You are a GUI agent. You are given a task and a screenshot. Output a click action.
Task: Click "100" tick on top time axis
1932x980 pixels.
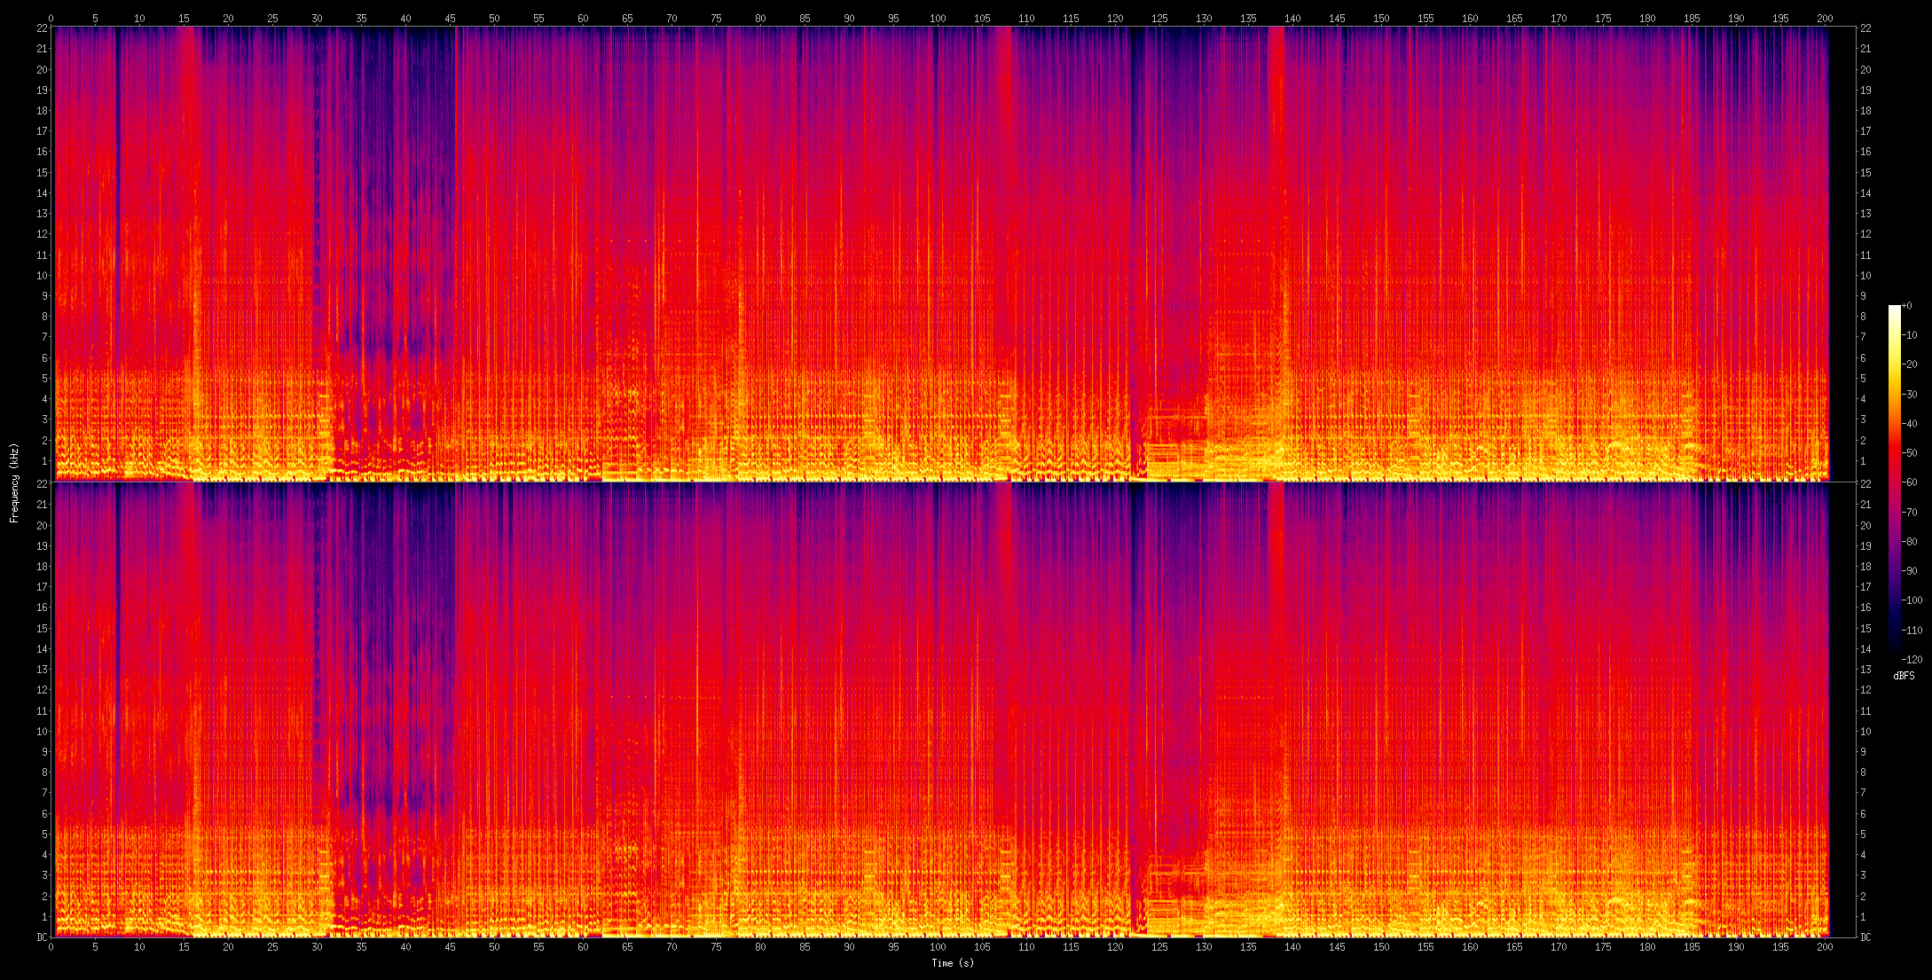938,18
